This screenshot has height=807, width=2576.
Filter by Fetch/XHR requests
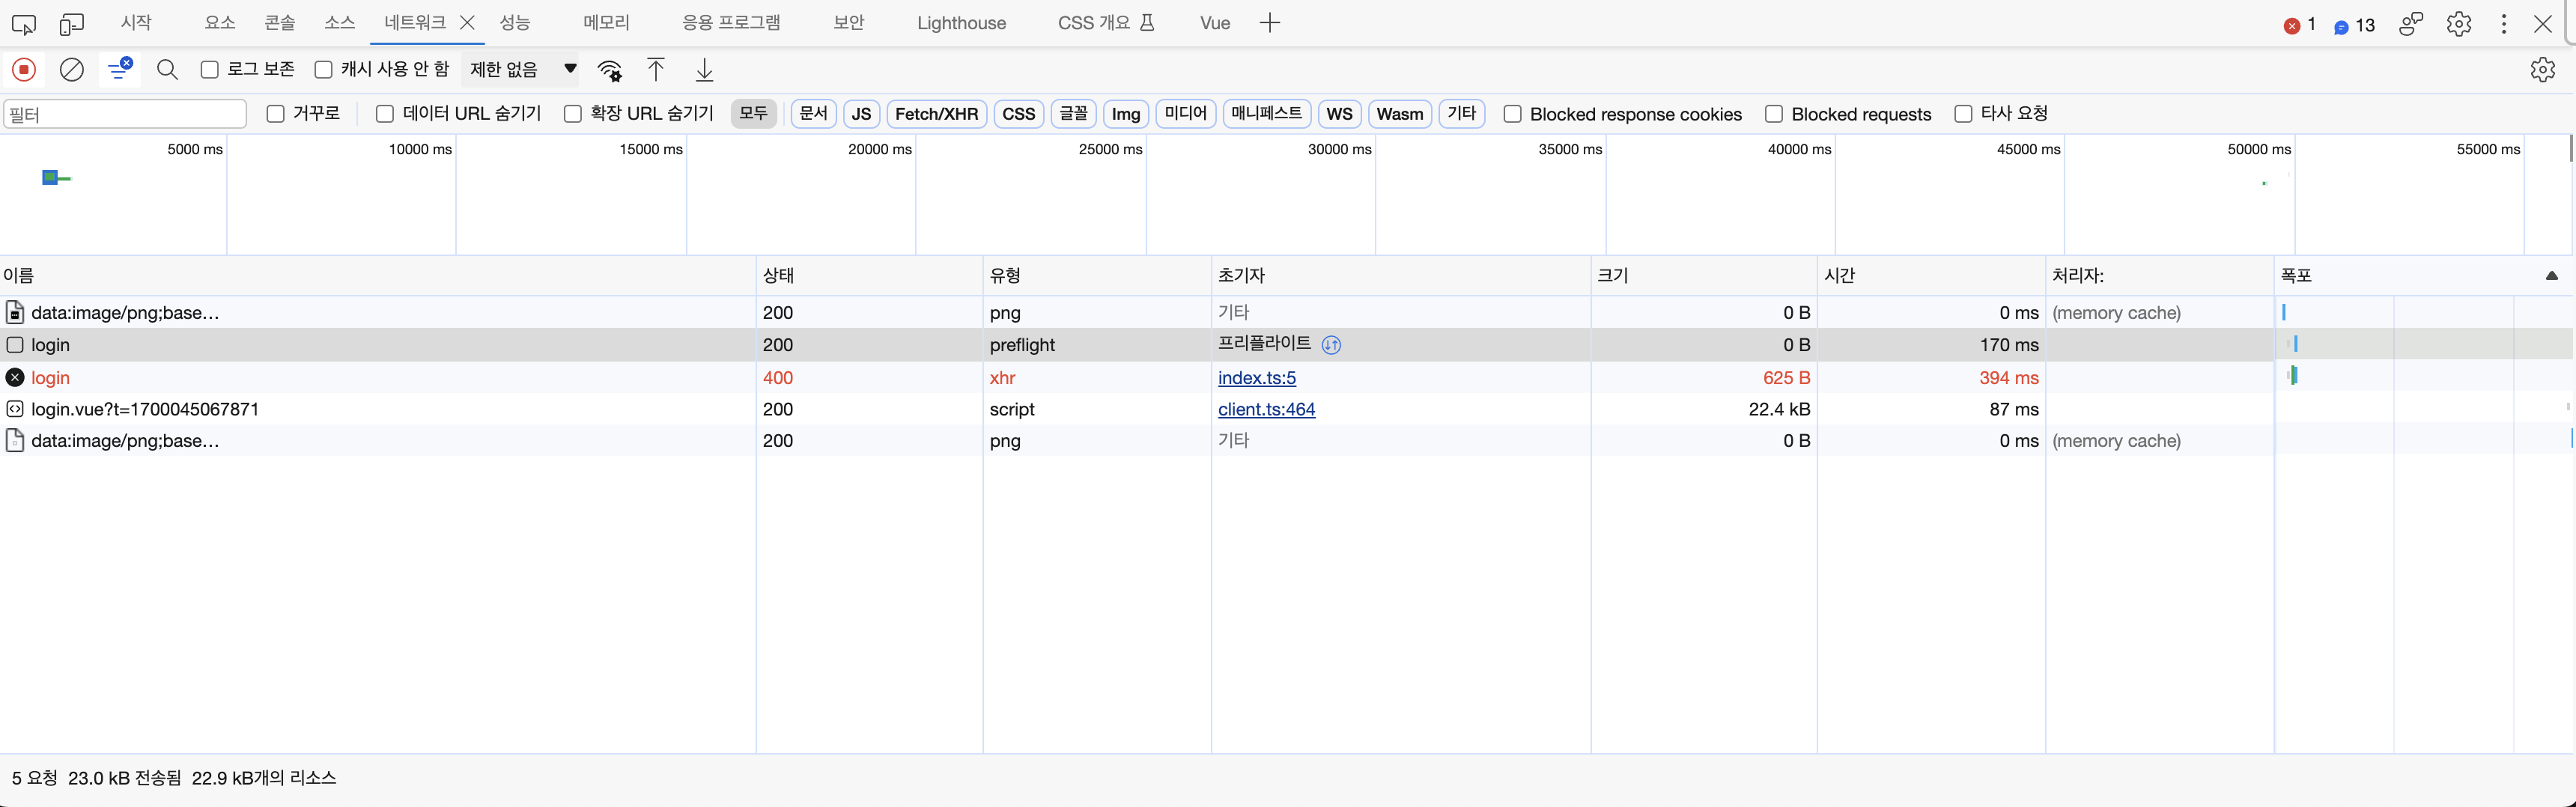coord(937,114)
